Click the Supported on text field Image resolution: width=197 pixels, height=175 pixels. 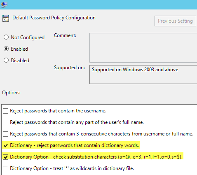click(x=143, y=75)
